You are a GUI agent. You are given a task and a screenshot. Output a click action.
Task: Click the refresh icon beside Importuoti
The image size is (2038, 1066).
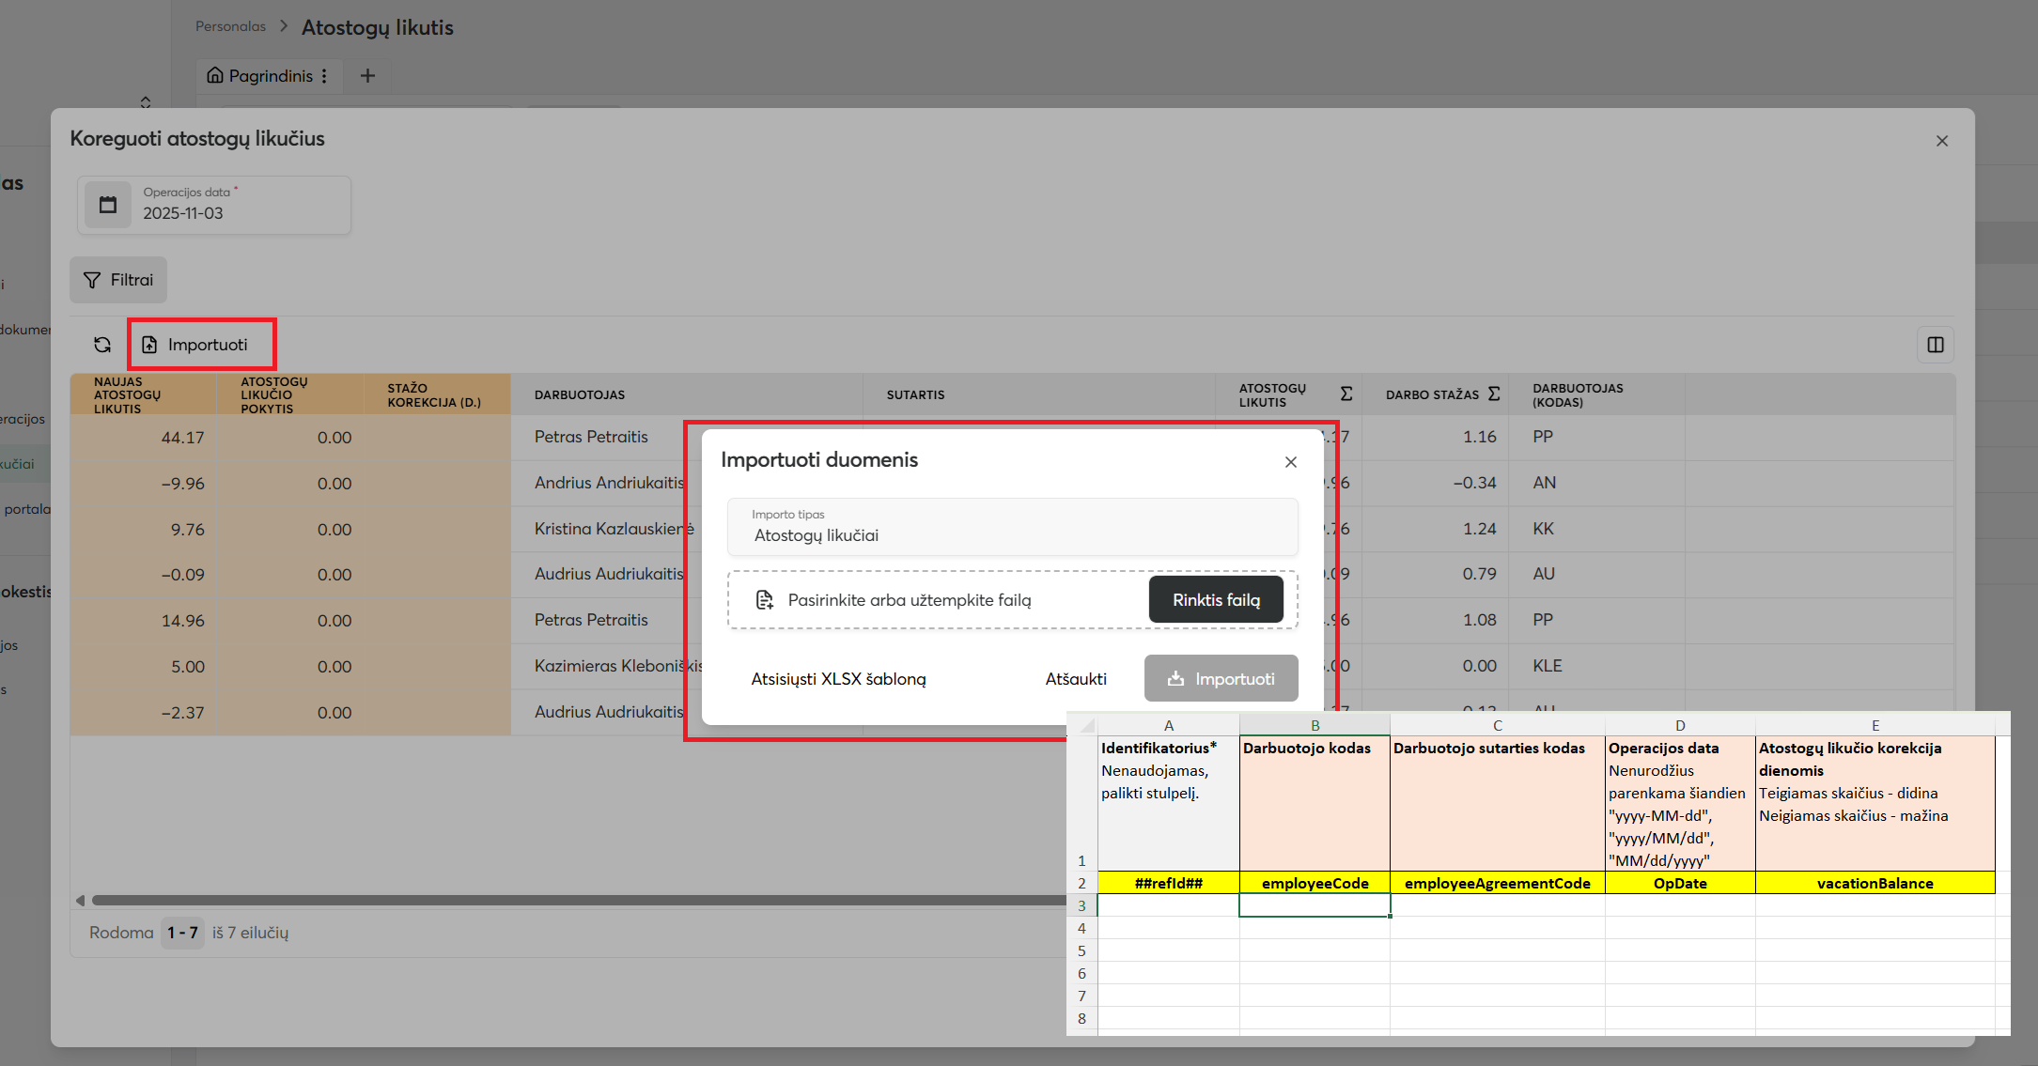click(102, 345)
